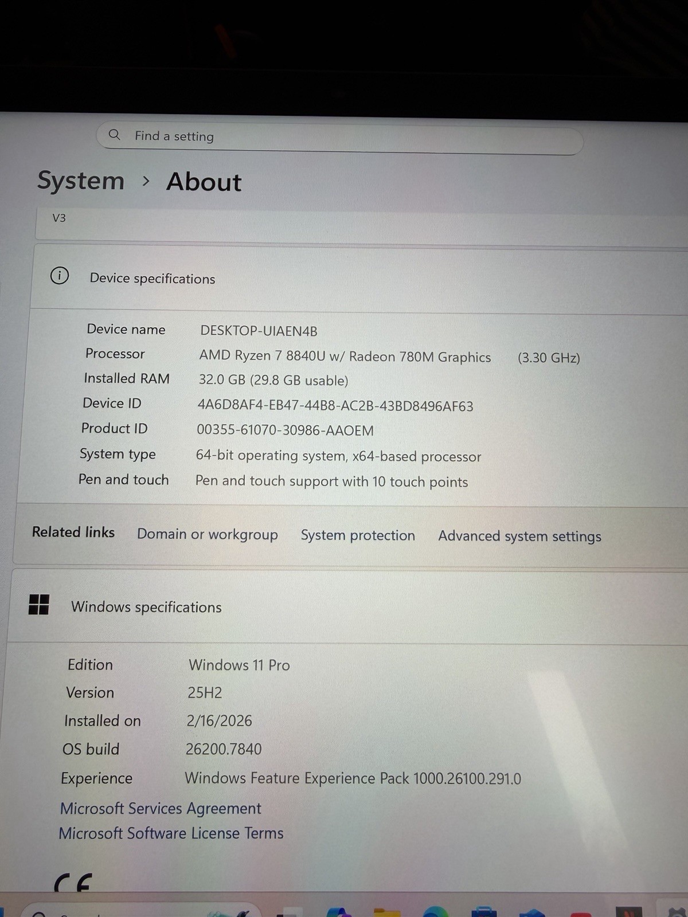
Task: Click the OS build label
Action: click(x=91, y=749)
